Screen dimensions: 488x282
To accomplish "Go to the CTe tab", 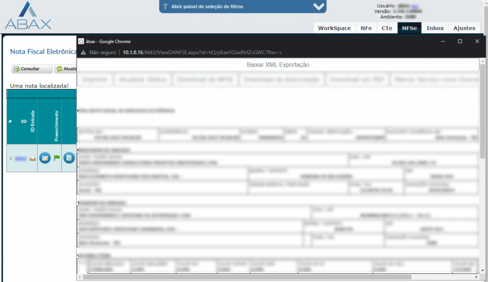I will [x=386, y=28].
